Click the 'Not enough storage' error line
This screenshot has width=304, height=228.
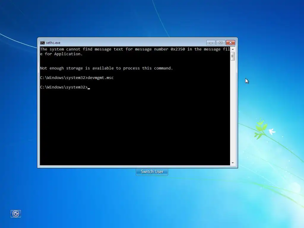(106, 68)
